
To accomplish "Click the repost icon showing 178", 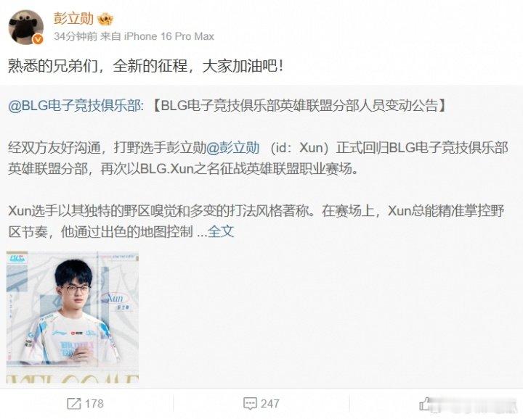I will [x=73, y=404].
